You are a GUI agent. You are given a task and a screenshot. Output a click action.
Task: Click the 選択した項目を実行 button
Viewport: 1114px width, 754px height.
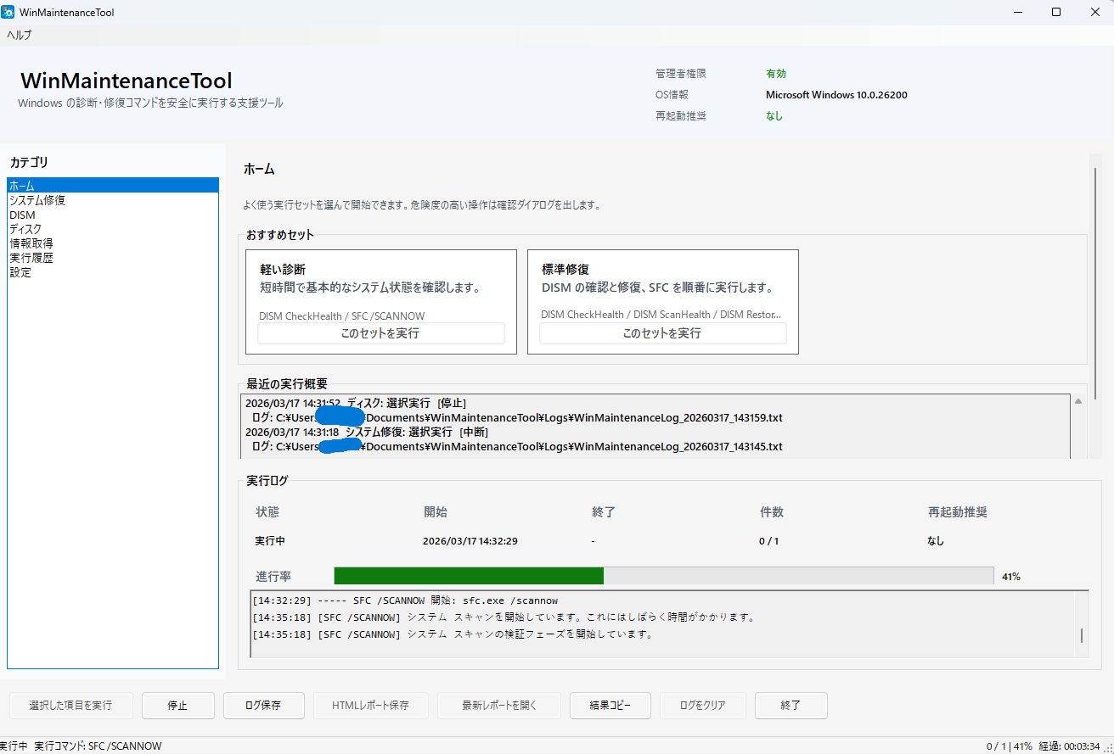[x=71, y=705]
